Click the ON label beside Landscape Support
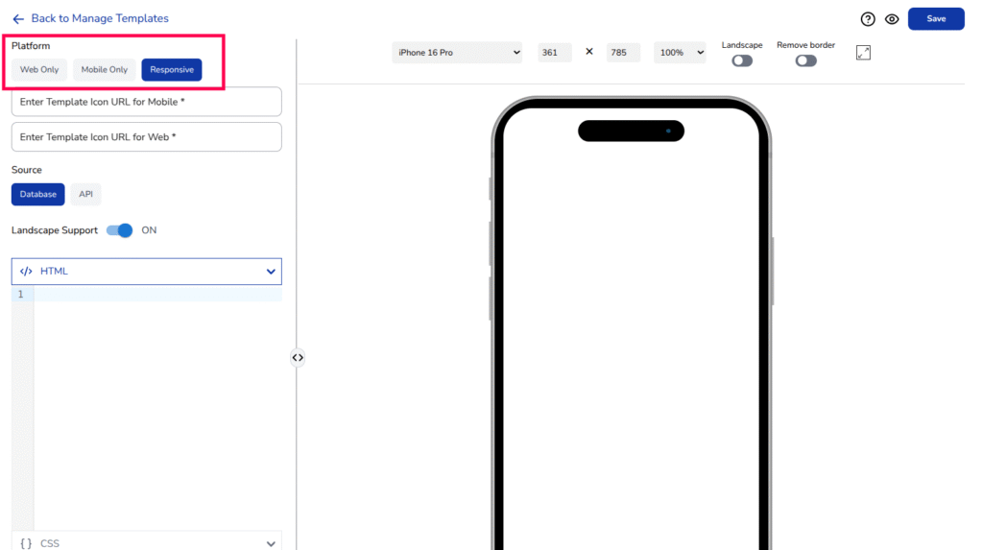Image resolution: width=983 pixels, height=550 pixels. tap(149, 230)
